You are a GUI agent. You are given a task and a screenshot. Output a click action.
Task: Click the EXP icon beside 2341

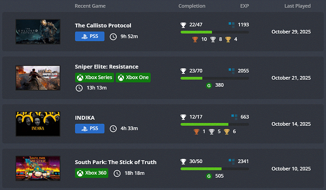(x=232, y=161)
